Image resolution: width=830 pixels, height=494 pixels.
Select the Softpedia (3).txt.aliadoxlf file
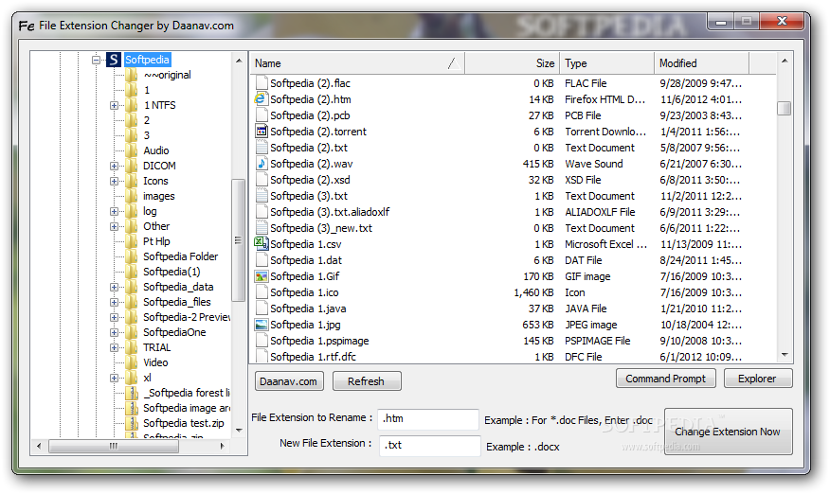click(330, 212)
